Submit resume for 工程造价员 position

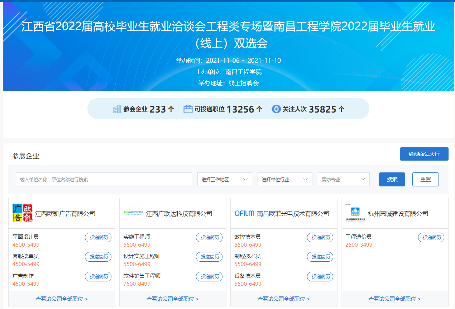click(431, 237)
